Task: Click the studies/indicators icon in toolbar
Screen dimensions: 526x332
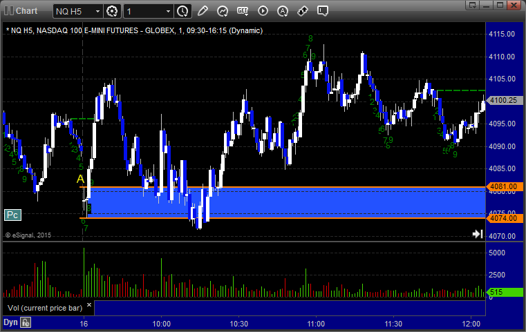Action: [223, 11]
